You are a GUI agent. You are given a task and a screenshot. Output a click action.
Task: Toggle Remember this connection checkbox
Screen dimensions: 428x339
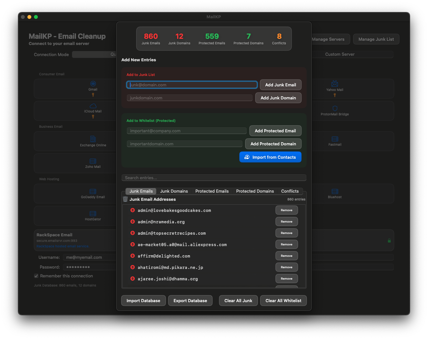[36, 276]
